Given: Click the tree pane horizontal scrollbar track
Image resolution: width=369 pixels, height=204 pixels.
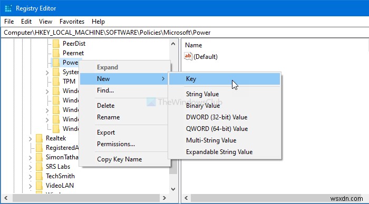Looking at the screenshot, I should pos(86,198).
